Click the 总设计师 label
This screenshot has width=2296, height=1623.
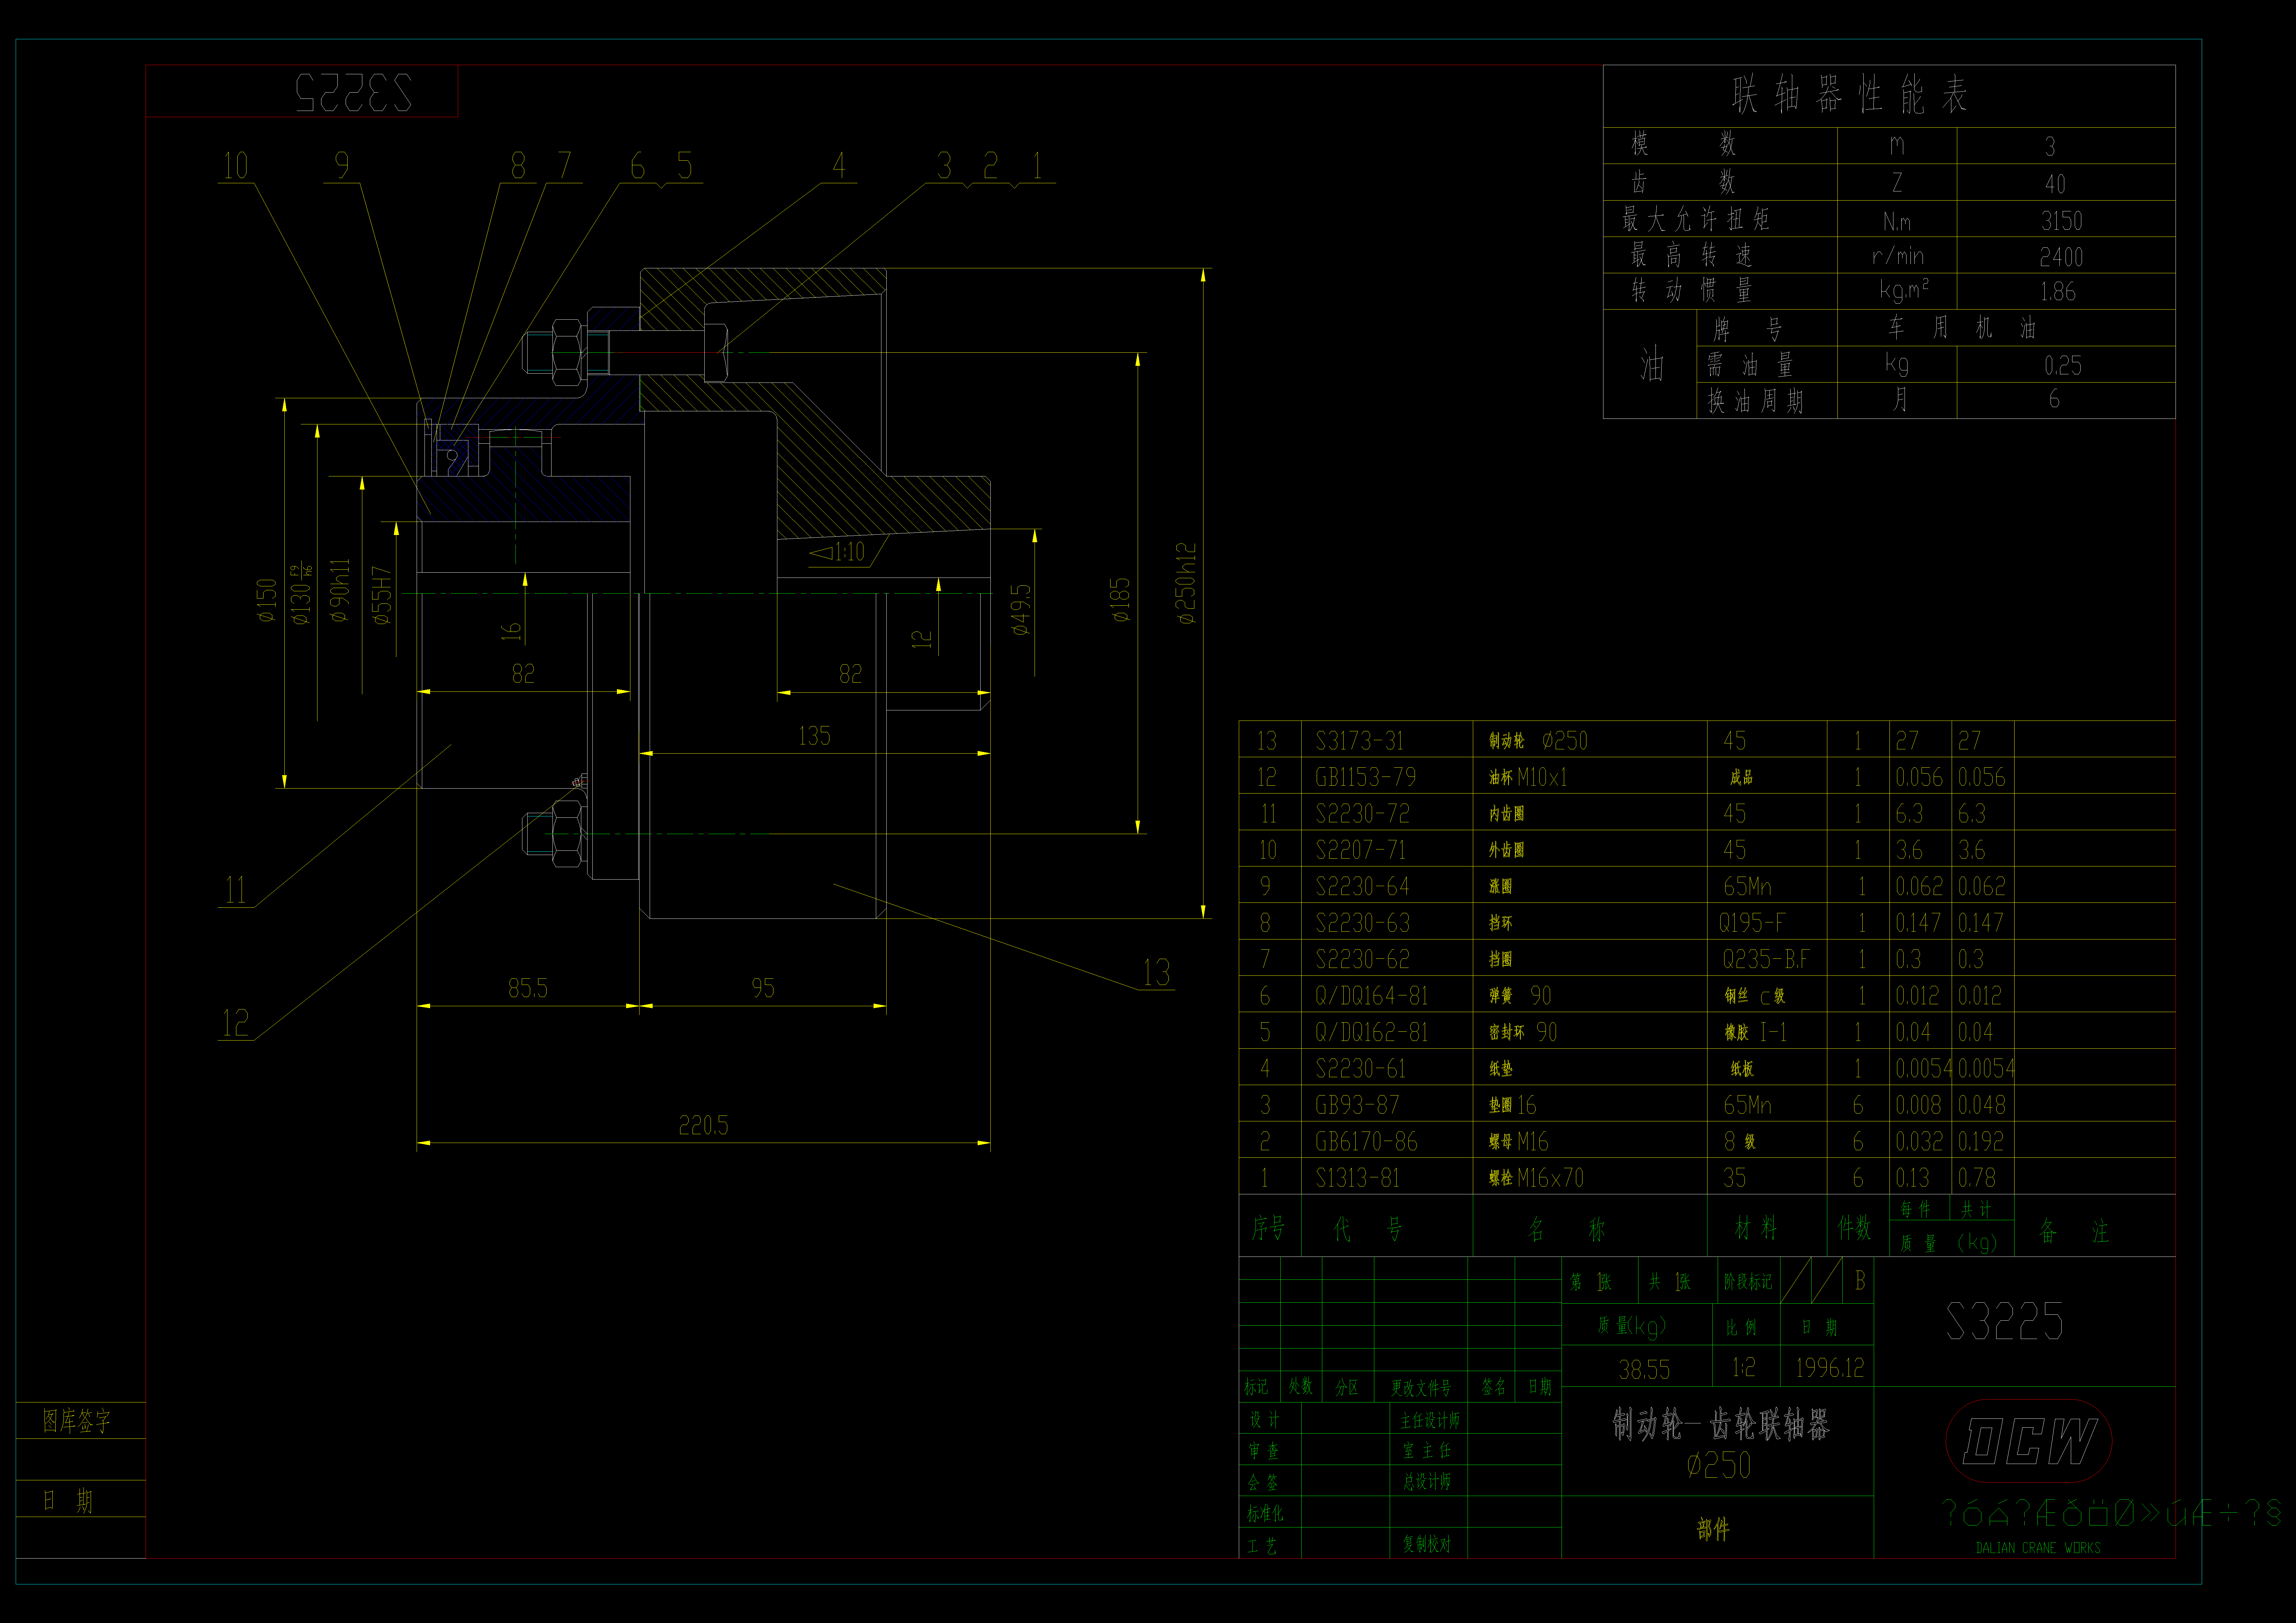click(x=1427, y=1482)
